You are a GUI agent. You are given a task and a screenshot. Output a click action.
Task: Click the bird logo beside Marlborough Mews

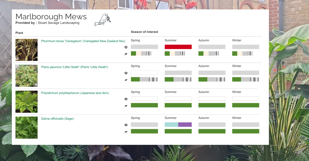coord(103,20)
